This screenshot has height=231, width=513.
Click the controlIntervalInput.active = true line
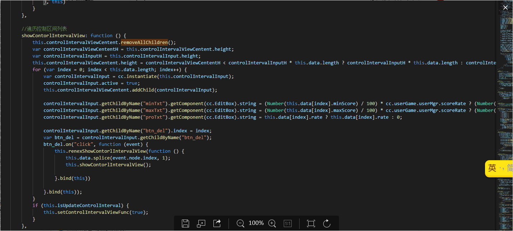92,83
